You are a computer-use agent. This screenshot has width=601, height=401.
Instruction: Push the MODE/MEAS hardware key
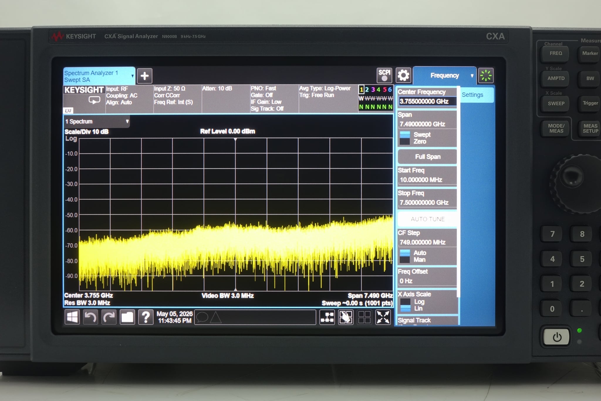556,128
